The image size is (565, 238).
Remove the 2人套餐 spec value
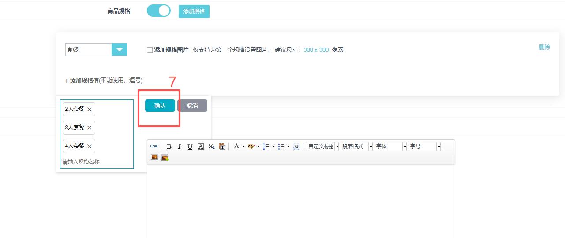point(90,109)
